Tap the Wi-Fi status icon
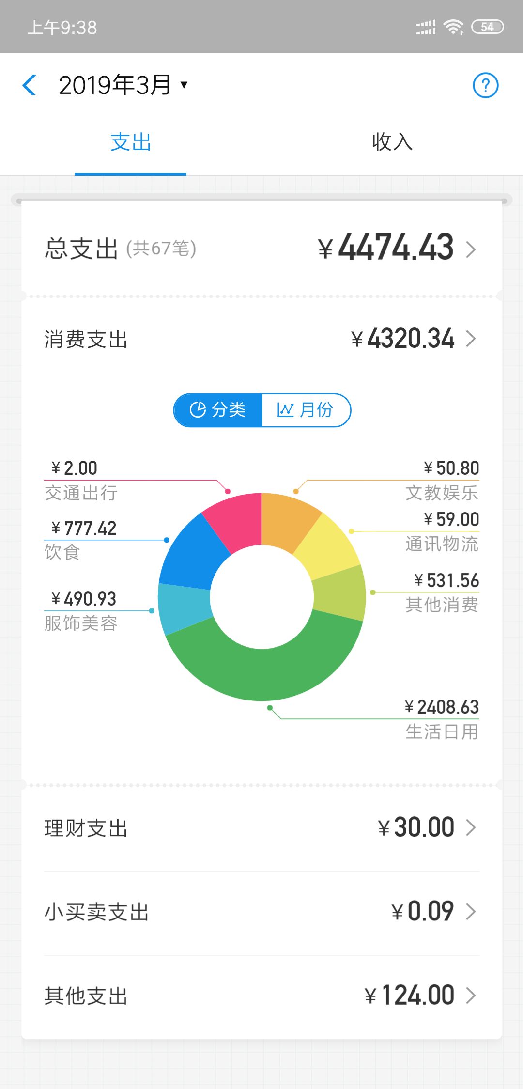Screen dimensions: 523x1089 (453, 27)
